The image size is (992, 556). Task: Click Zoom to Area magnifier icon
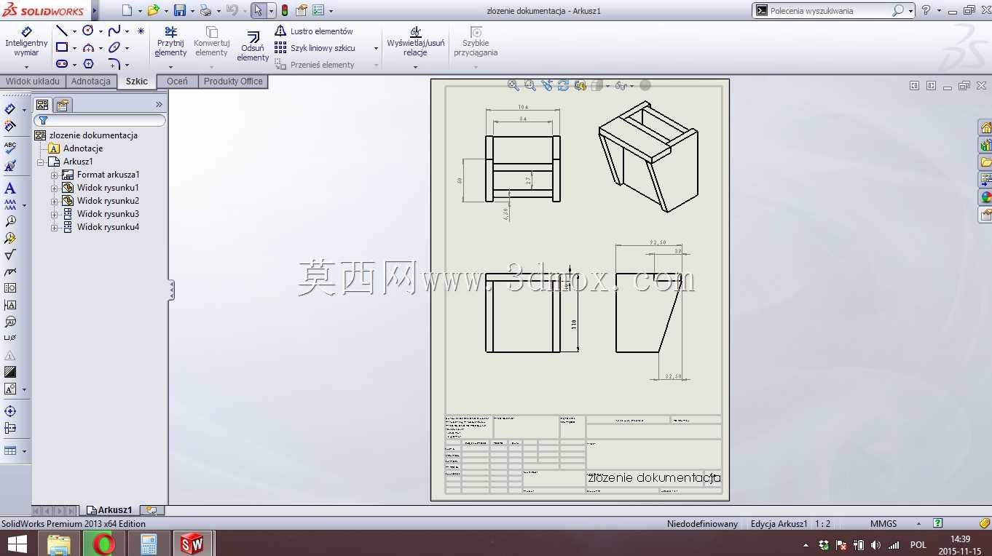pyautogui.click(x=530, y=85)
